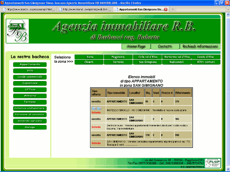Close the Appartamenti San Gimignano tab
The width and height of the screenshot is (230, 172).
pos(166,9)
